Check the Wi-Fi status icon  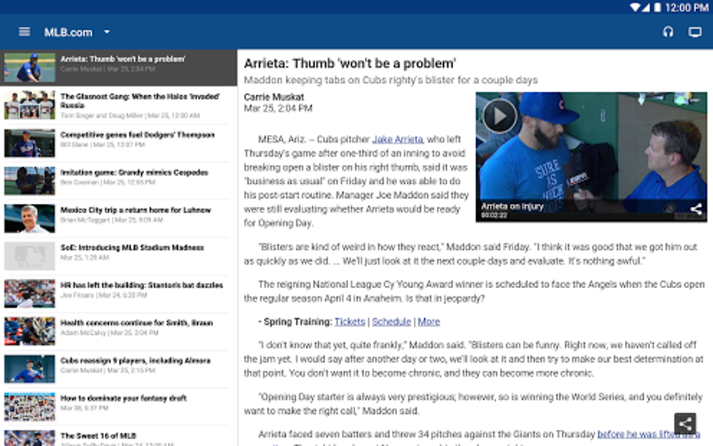click(x=634, y=7)
